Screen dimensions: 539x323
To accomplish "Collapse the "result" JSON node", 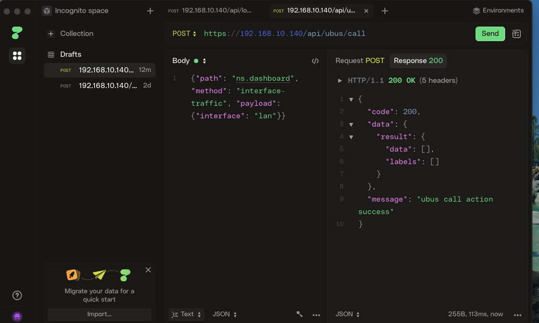I will [351, 137].
